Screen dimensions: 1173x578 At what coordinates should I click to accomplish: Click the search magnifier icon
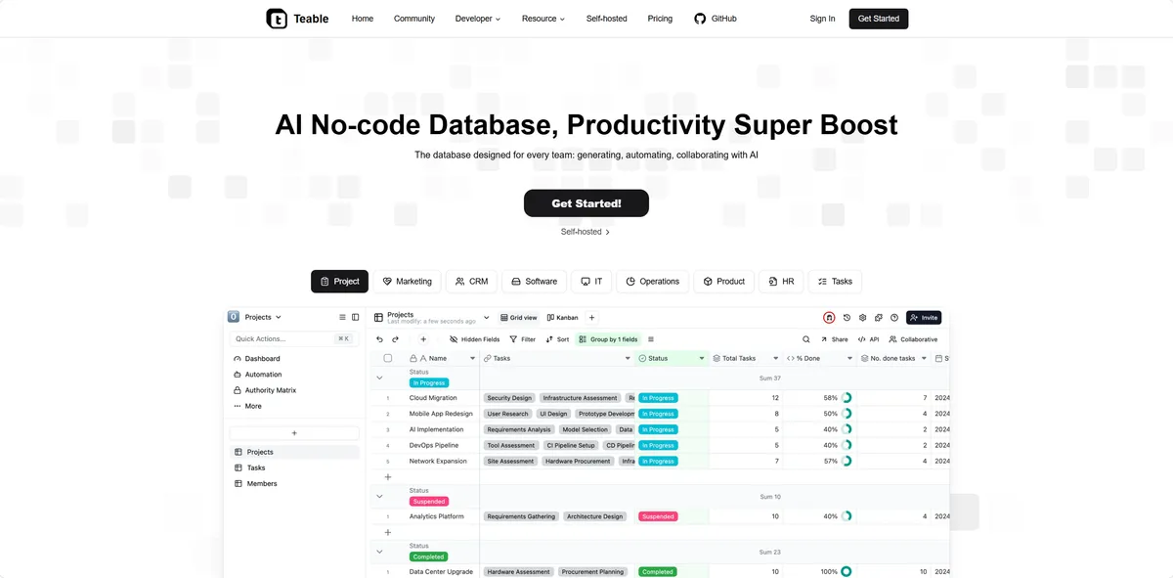pyautogui.click(x=806, y=339)
